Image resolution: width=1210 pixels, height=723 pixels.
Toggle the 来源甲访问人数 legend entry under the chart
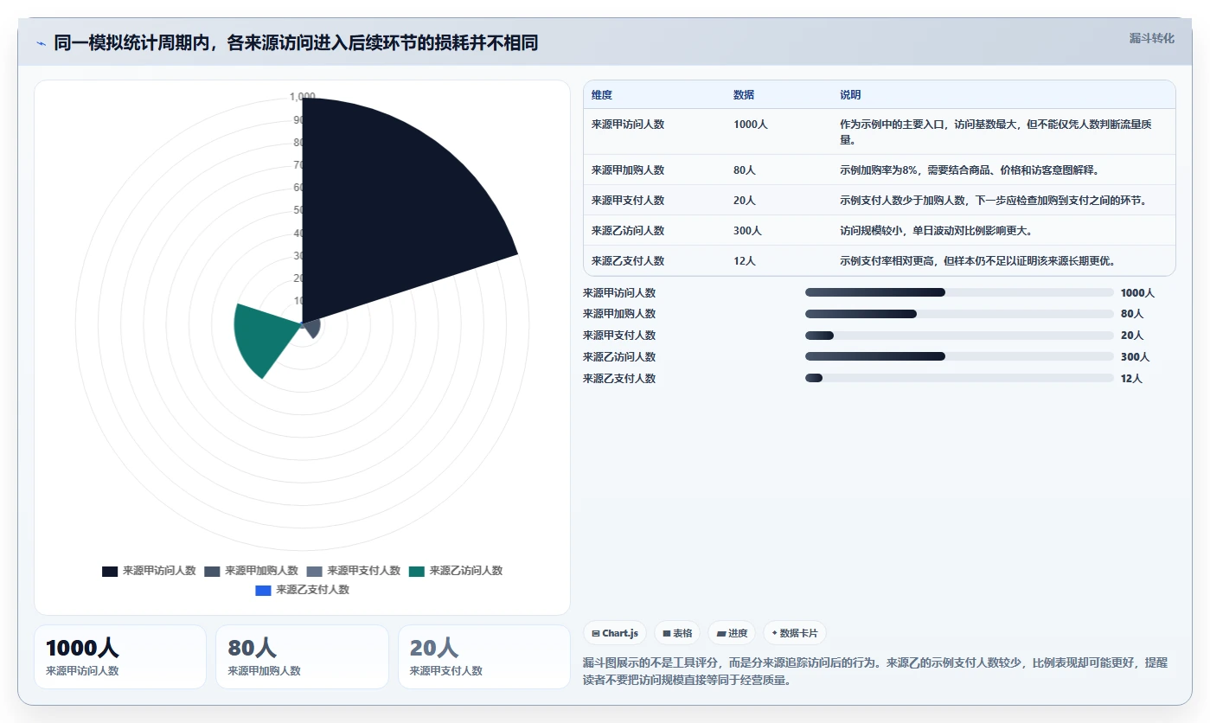coord(149,571)
